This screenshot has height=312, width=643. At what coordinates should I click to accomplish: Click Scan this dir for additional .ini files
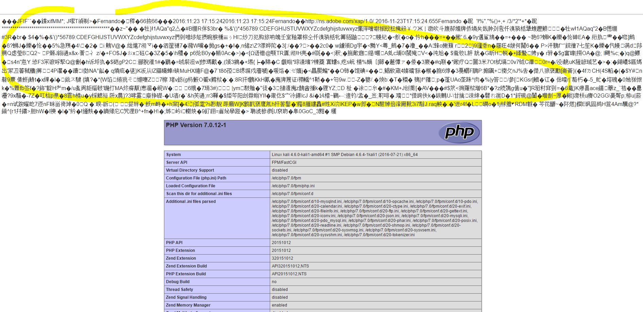coord(199,194)
